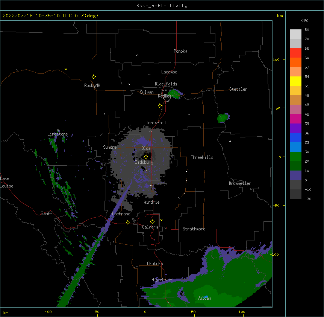
Task: Pick the red 60-65 dBZ legend swatch
Action: click(x=295, y=53)
